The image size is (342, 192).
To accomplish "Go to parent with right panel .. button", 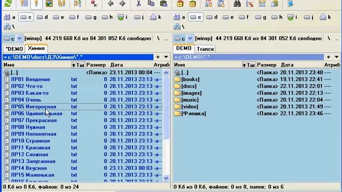I will [337, 38].
